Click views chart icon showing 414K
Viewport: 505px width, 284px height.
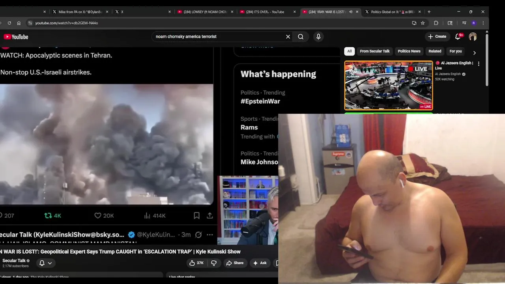147,216
